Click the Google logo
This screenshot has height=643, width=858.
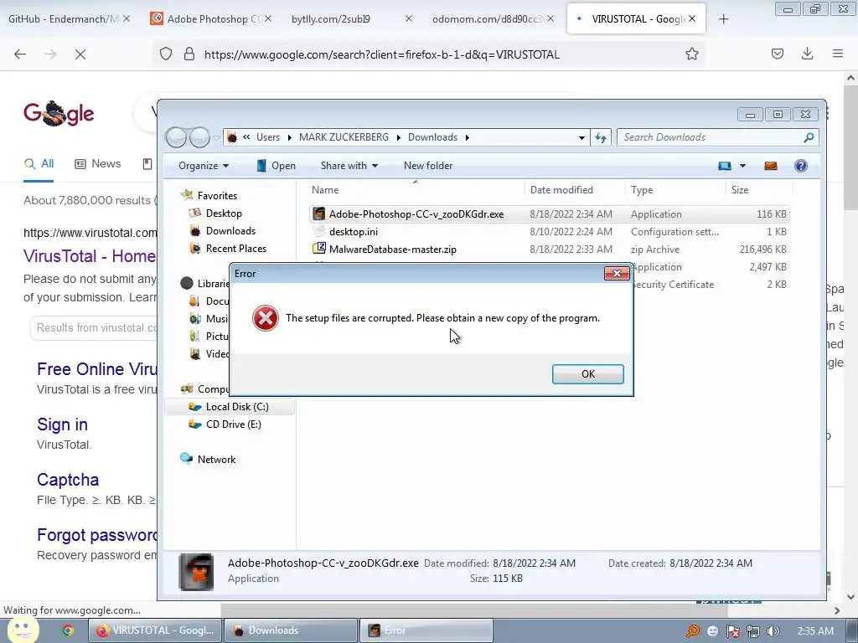pos(59,113)
